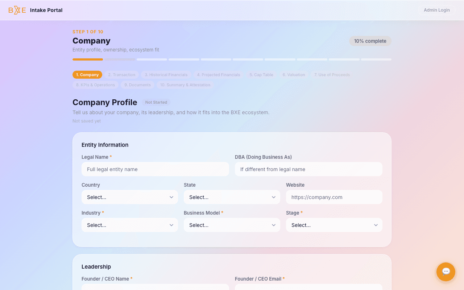Jump to 7. Use of Proceeds
Viewport: 464px width, 290px height.
click(x=332, y=75)
